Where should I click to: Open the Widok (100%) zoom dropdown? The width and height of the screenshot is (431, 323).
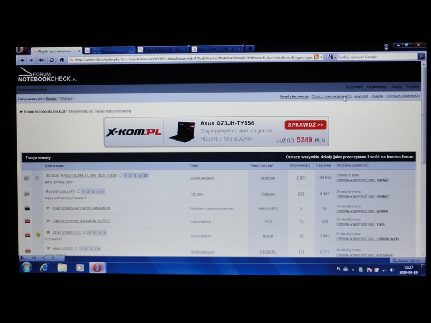pyautogui.click(x=408, y=260)
